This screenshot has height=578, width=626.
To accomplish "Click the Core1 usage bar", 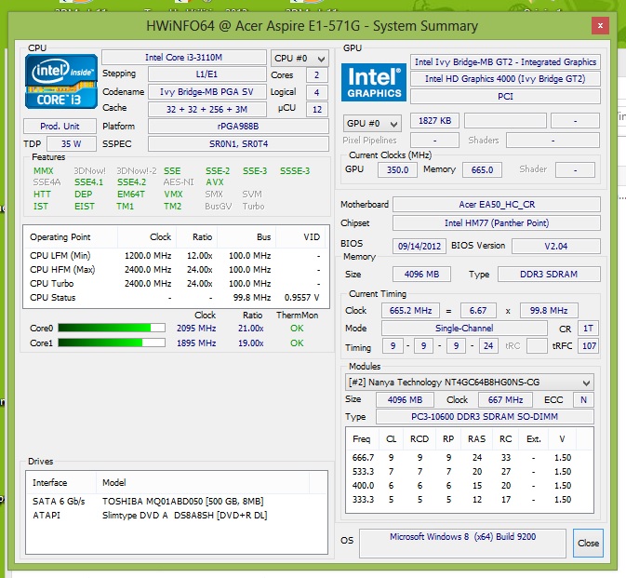I will point(112,343).
